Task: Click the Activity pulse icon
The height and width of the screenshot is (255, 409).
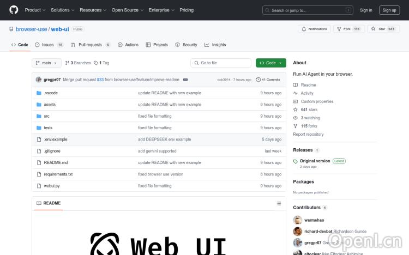Action: tap(296, 93)
